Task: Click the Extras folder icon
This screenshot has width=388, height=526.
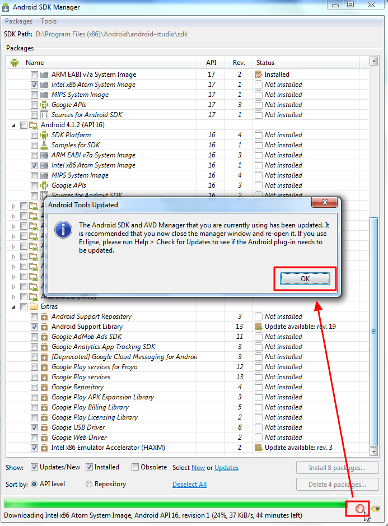Action: point(34,306)
